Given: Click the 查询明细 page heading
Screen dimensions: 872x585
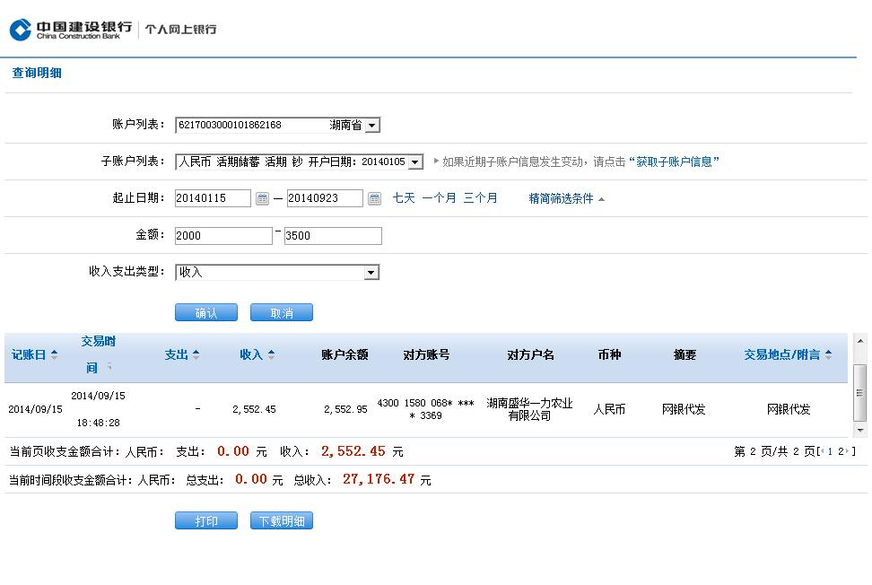Looking at the screenshot, I should 37,73.
